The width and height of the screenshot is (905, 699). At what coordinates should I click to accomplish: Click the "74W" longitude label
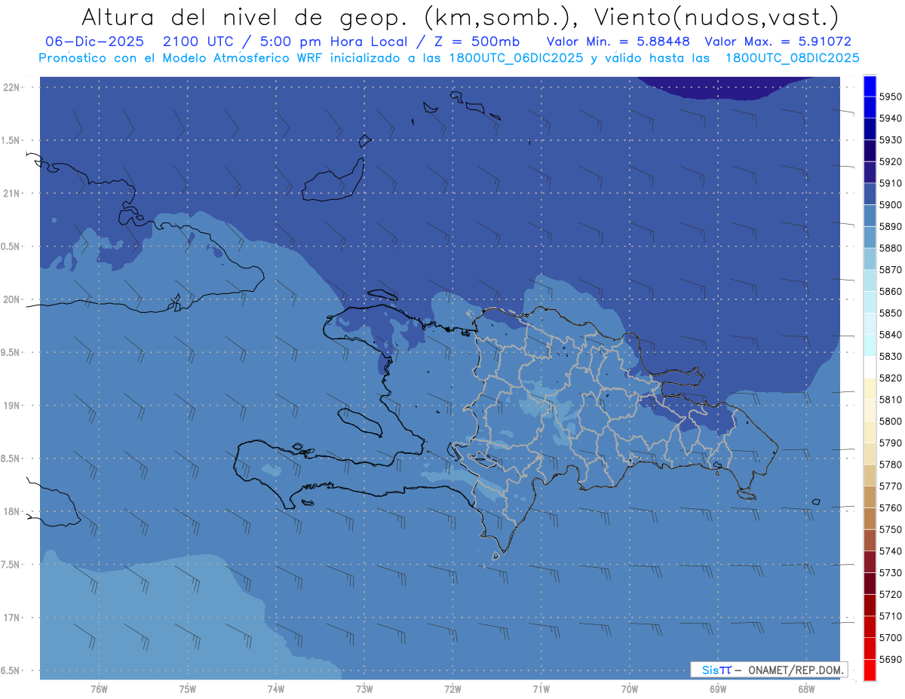click(x=276, y=689)
